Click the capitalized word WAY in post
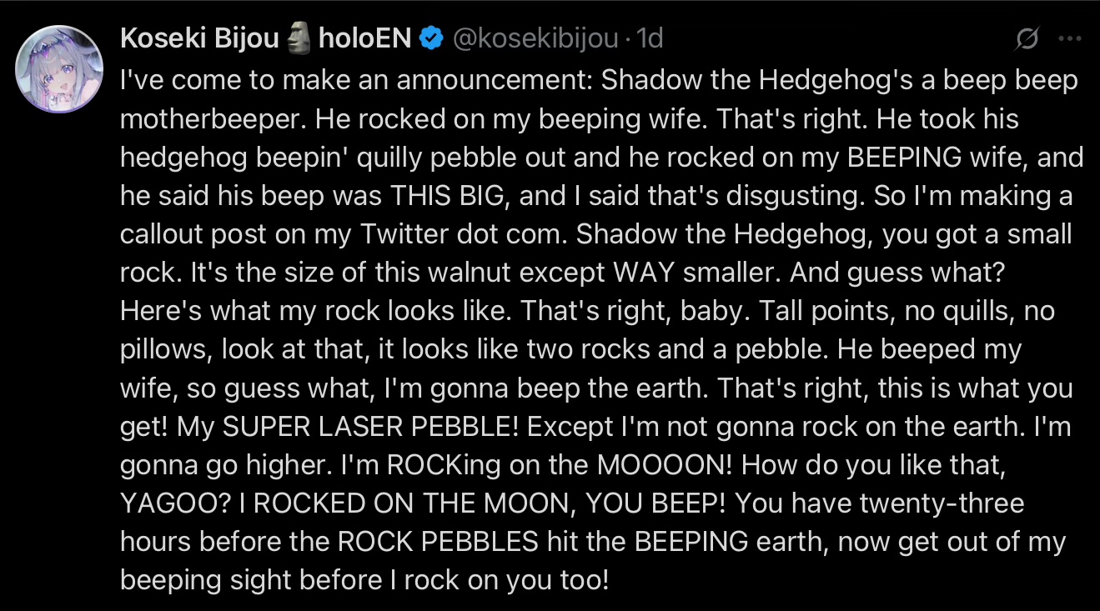This screenshot has height=611, width=1100. (x=644, y=273)
